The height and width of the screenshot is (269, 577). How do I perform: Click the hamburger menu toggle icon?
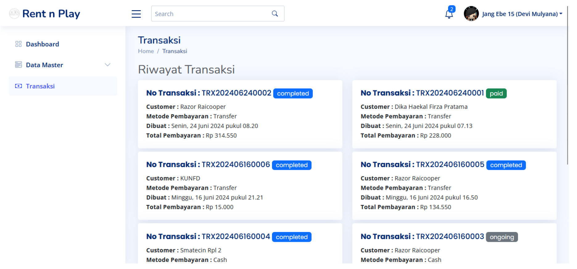[136, 14]
